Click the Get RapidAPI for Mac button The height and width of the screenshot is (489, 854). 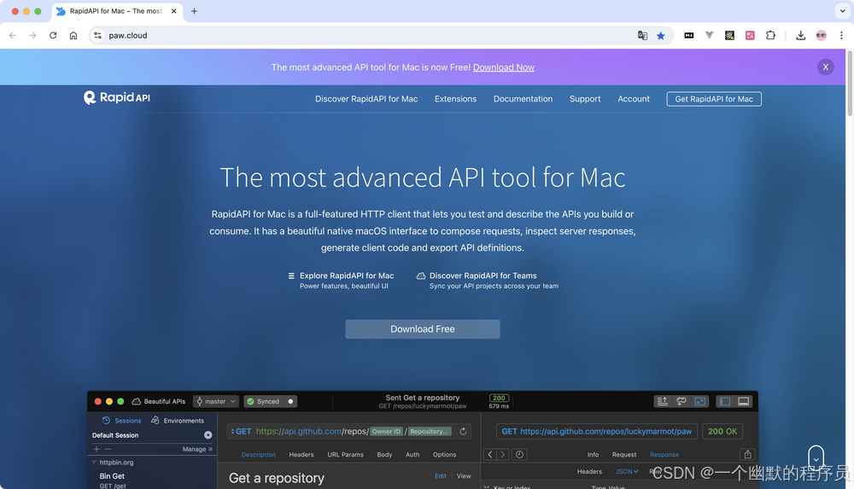pyautogui.click(x=714, y=98)
